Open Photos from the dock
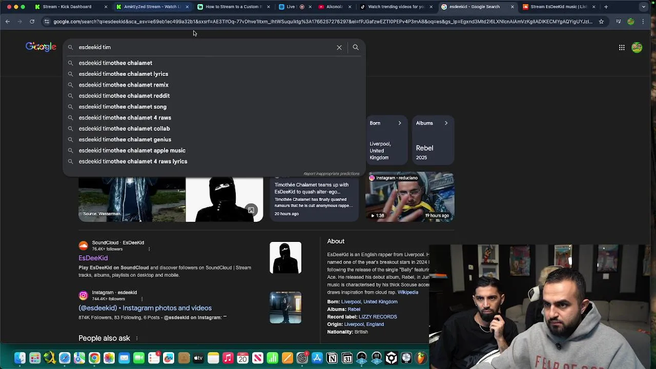 109,358
